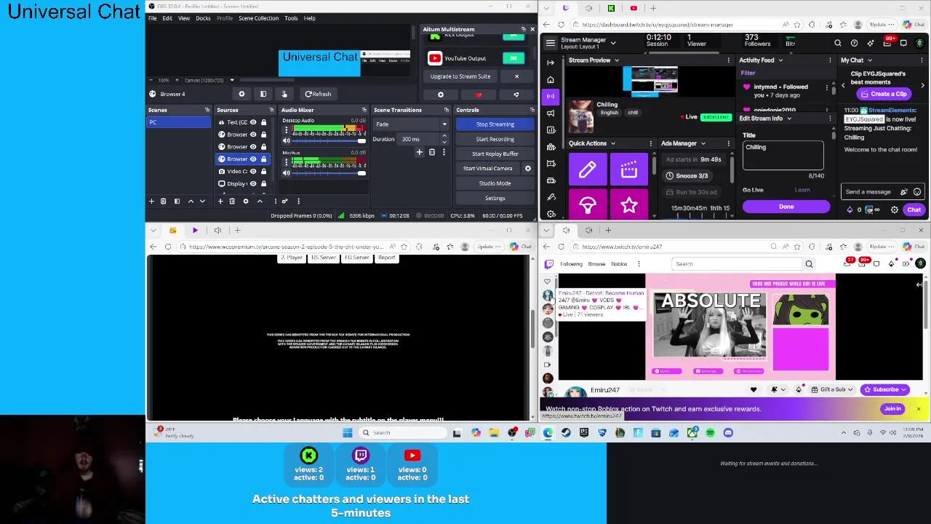This screenshot has width=931, height=524.
Task: Expand the Ads Manager panel dropdown
Action: coord(703,143)
